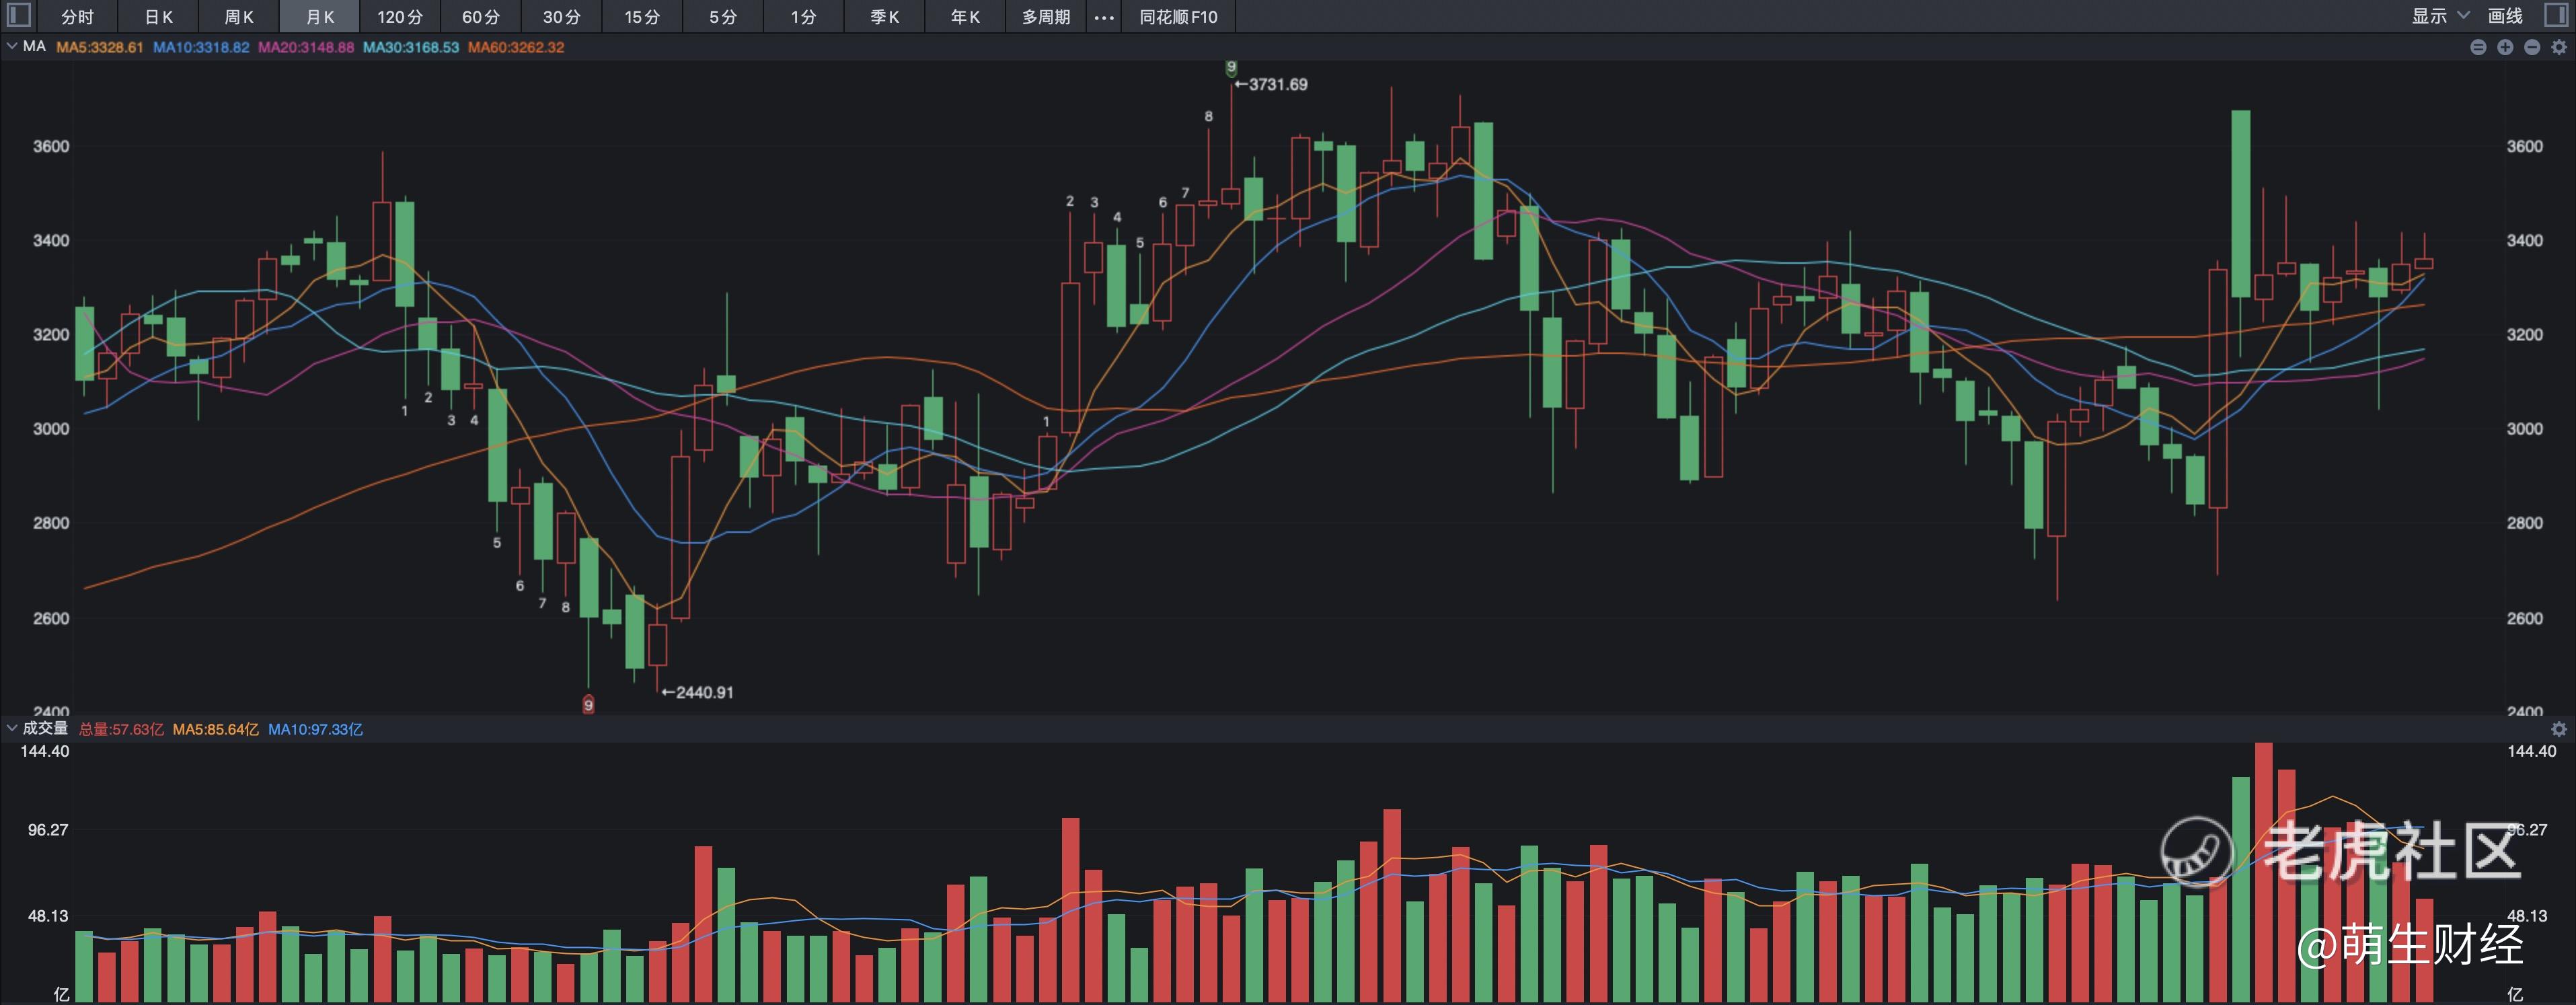The height and width of the screenshot is (1005, 2576).
Task: Switch to 15分 period tab
Action: 642,17
